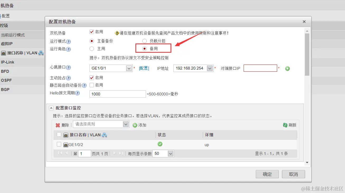The height and width of the screenshot is (193, 345).
Task: Select 负载分担 run mode radio
Action: pos(144,41)
